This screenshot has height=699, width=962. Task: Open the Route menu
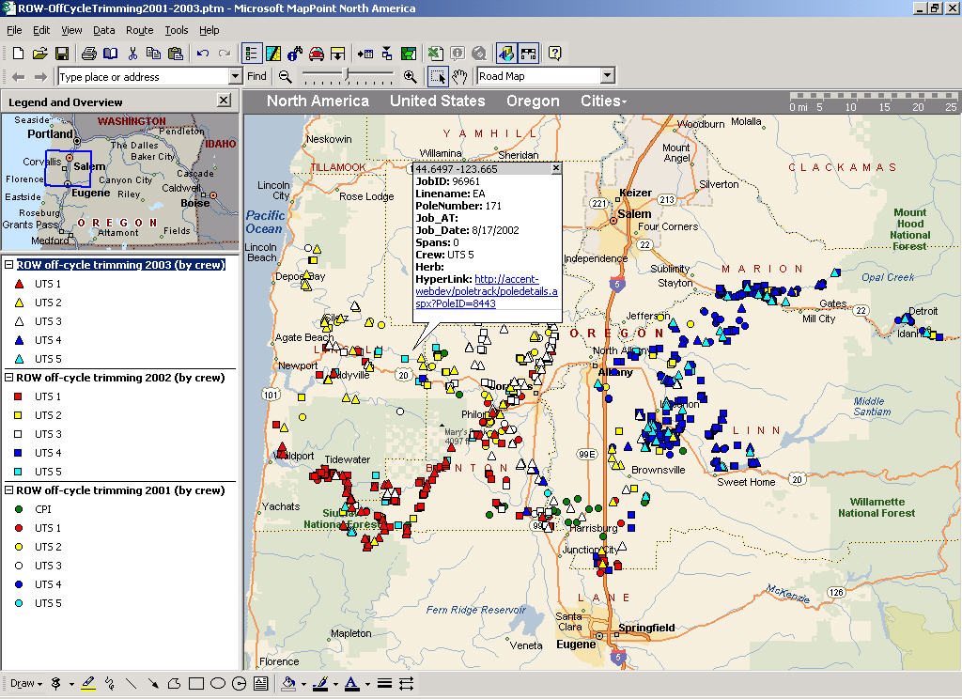tap(139, 30)
